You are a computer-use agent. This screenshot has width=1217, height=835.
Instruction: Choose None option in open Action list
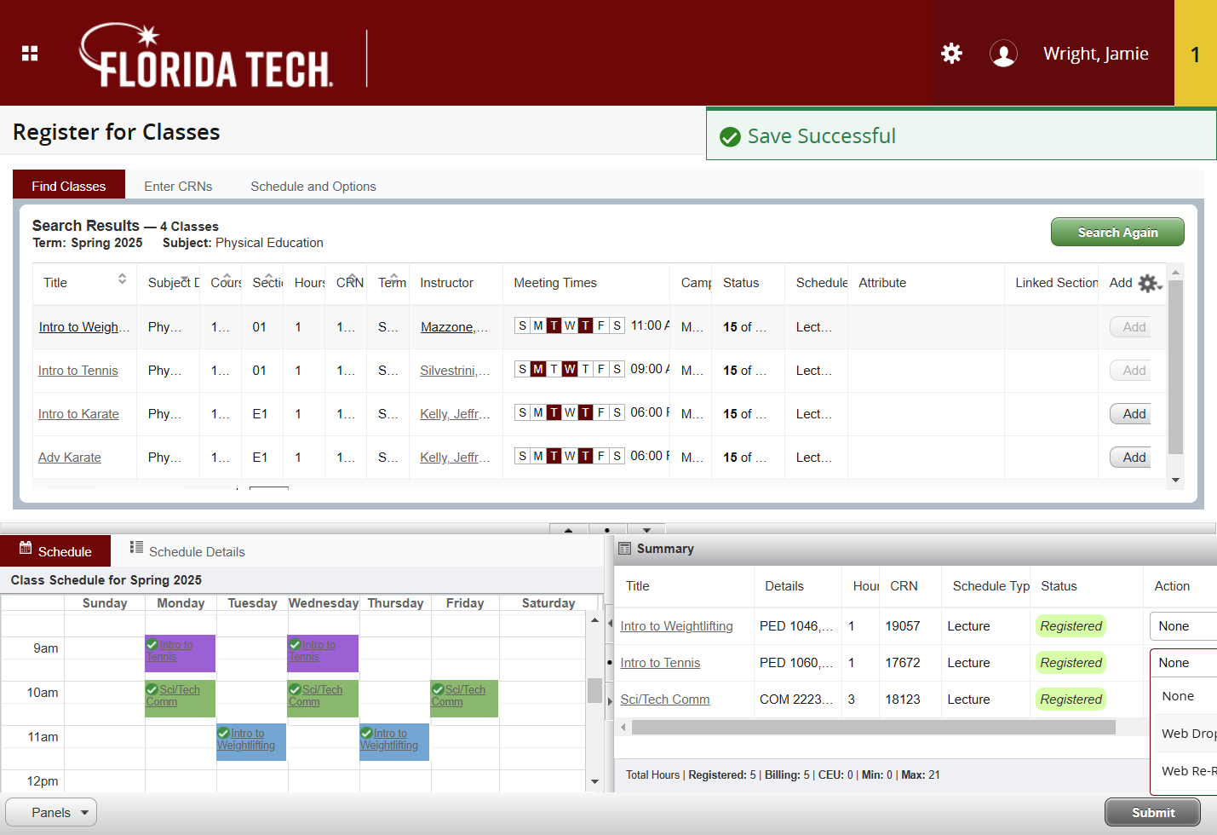[1185, 696]
